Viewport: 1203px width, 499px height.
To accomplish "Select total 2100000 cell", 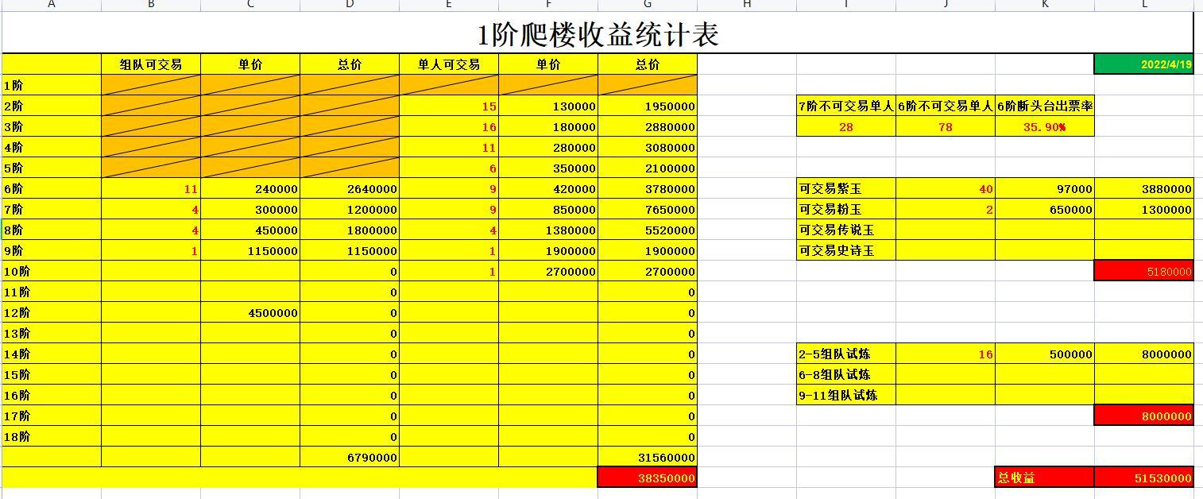I will 648,168.
